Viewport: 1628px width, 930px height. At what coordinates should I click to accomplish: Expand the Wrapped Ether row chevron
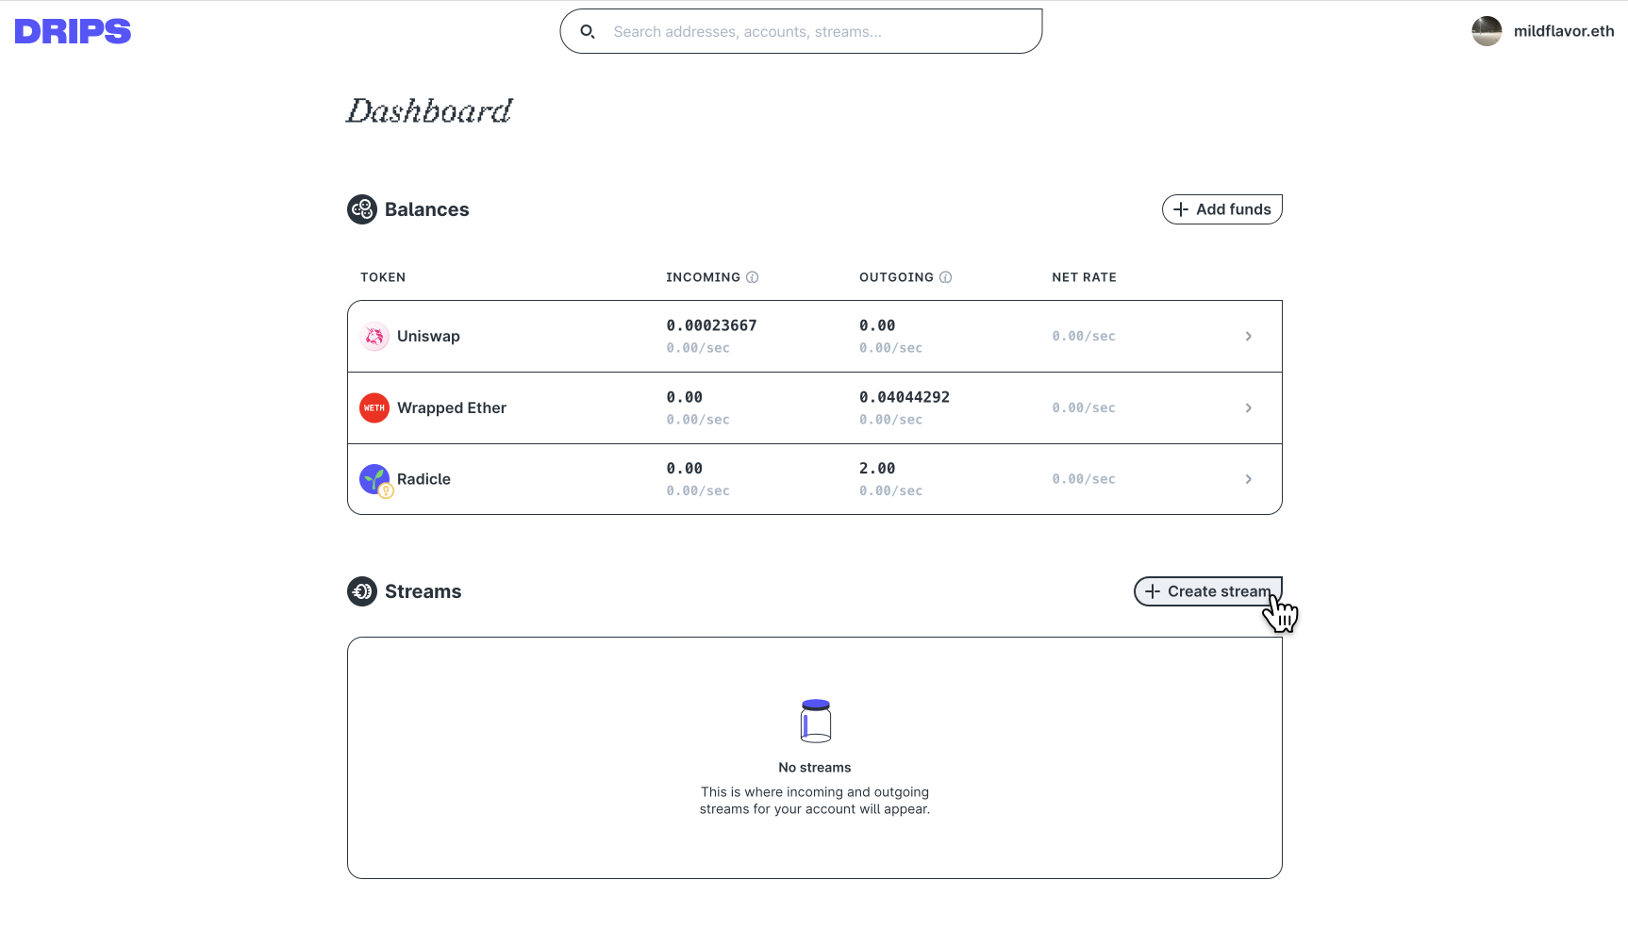click(x=1249, y=408)
